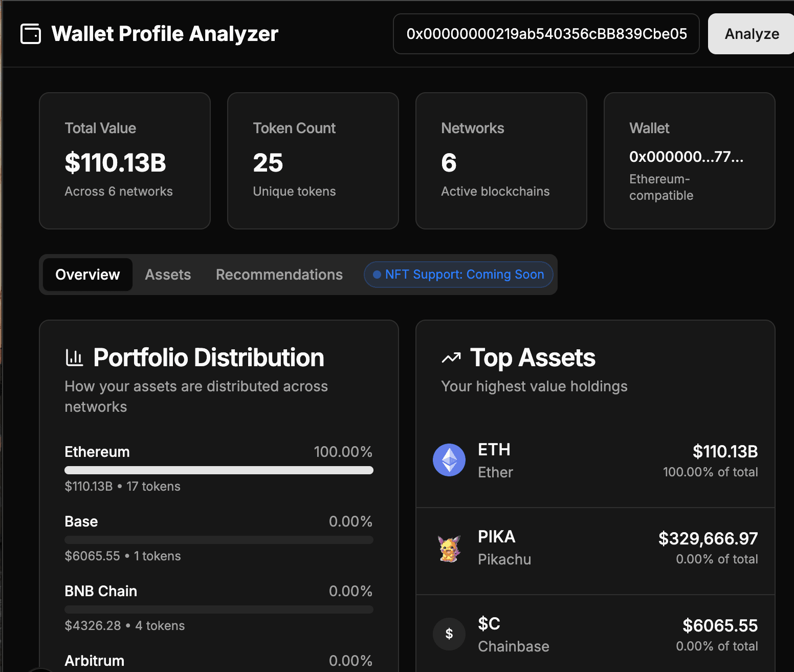Click the 'Your highest value holdings' subtitle
The height and width of the screenshot is (672, 794).
click(x=534, y=386)
